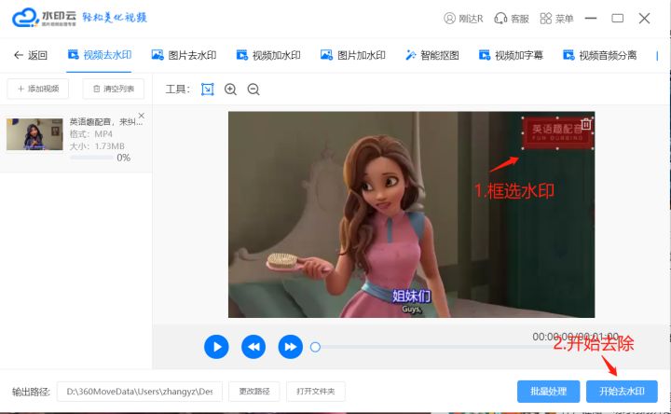The image size is (671, 414).
Task: Click the output path input field
Action: 140,391
